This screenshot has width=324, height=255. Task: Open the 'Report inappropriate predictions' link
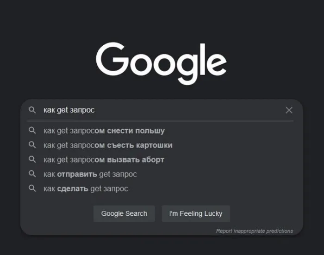coord(254,231)
